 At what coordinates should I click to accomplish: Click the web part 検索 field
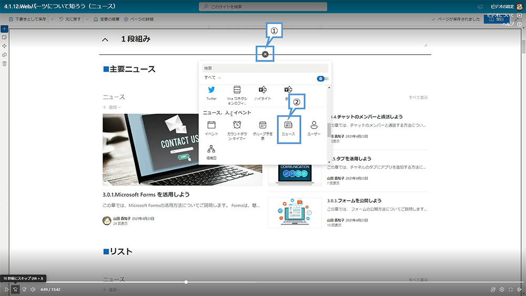point(265,68)
